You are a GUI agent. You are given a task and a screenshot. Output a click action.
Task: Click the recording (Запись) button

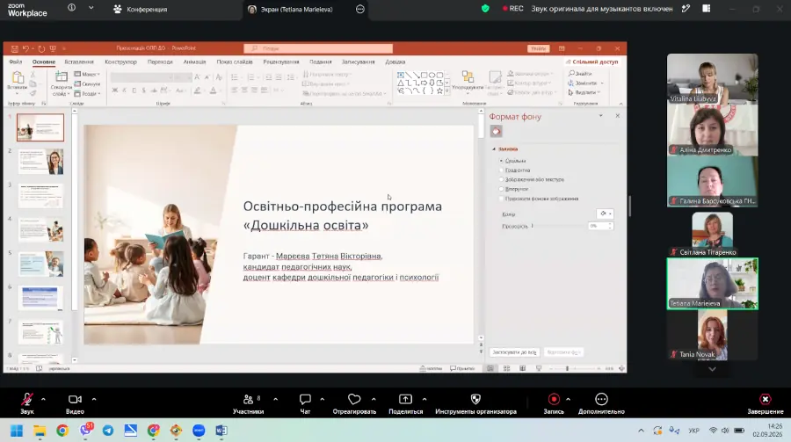point(554,403)
